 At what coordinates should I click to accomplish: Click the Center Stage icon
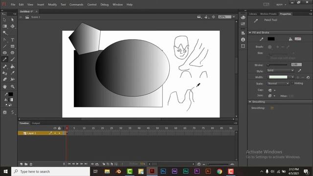click(x=213, y=17)
